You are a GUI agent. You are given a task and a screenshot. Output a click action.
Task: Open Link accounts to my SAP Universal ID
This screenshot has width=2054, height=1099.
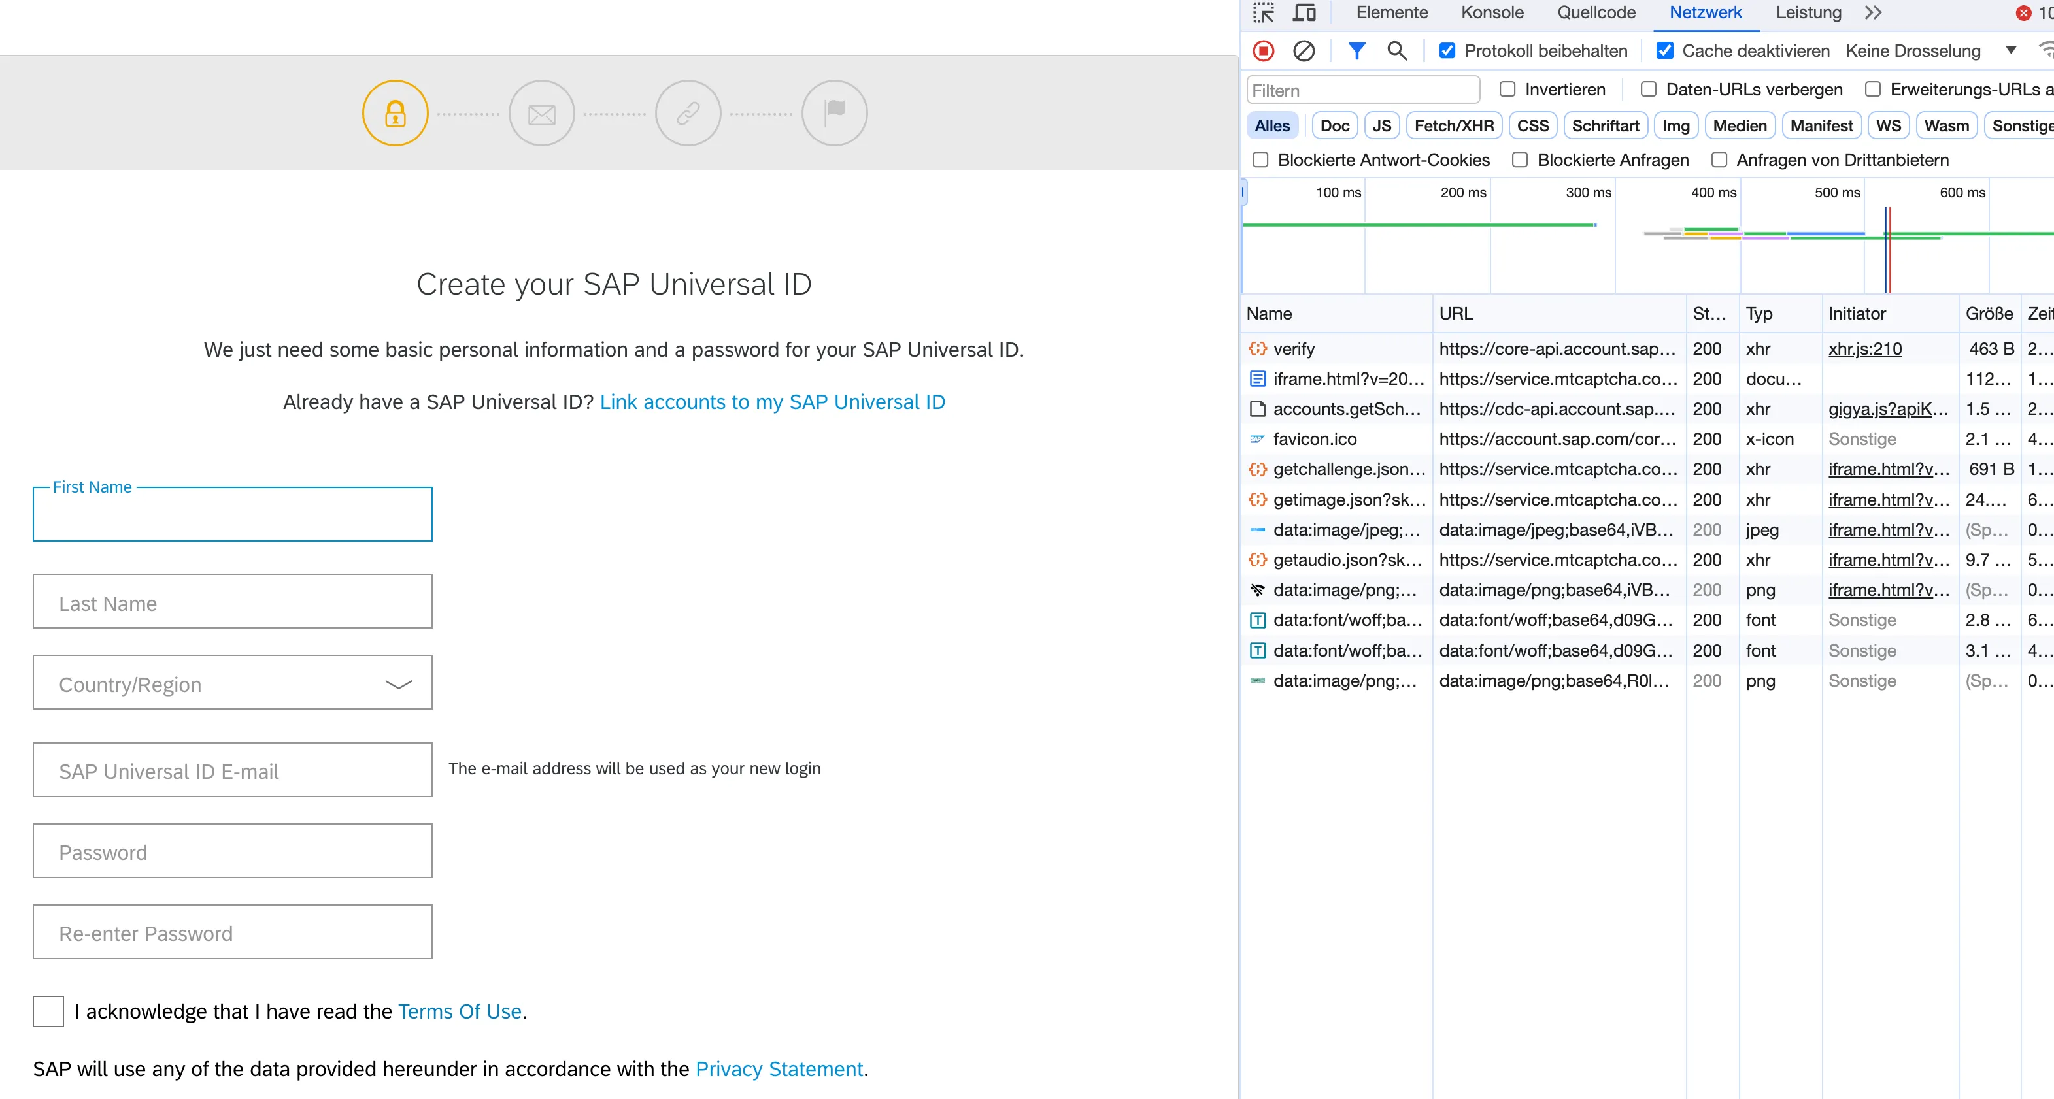[772, 402]
